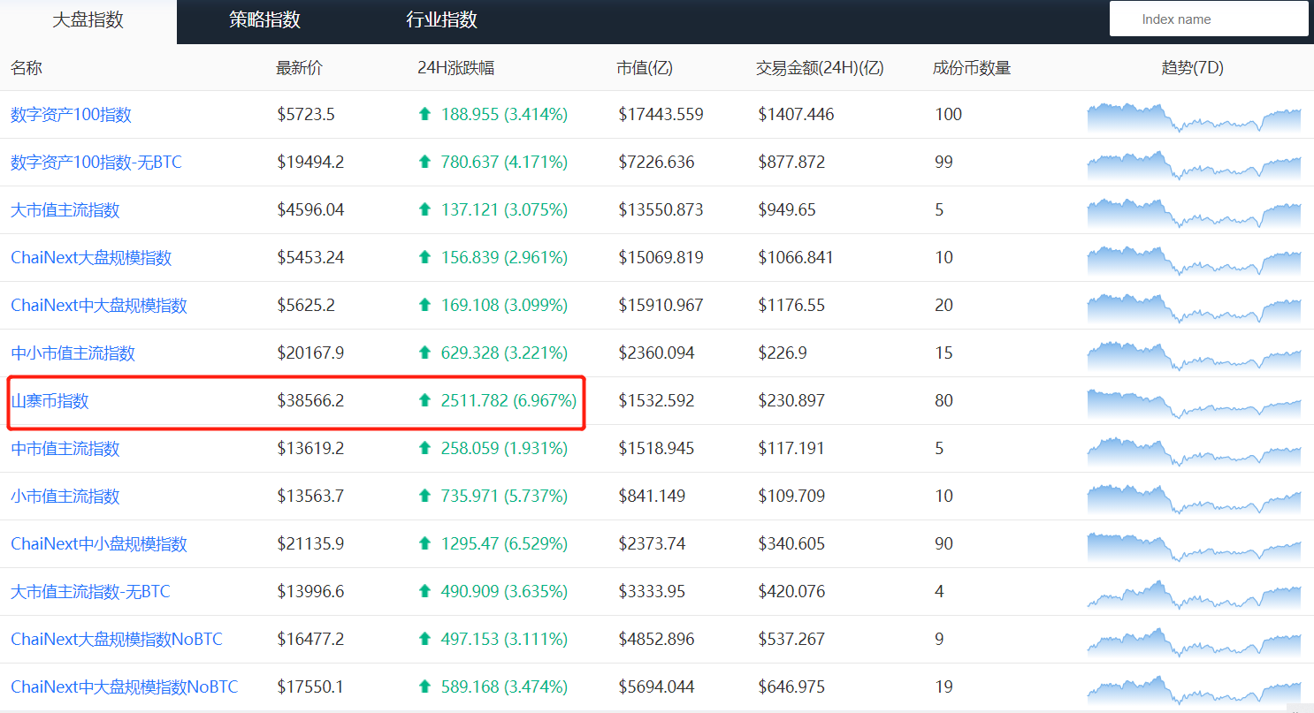Open 中小市值主流指数 link
This screenshot has height=713, width=1314.
(73, 353)
